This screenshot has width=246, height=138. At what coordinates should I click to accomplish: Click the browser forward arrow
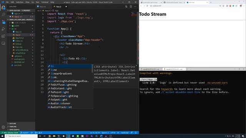(x=144, y=6)
